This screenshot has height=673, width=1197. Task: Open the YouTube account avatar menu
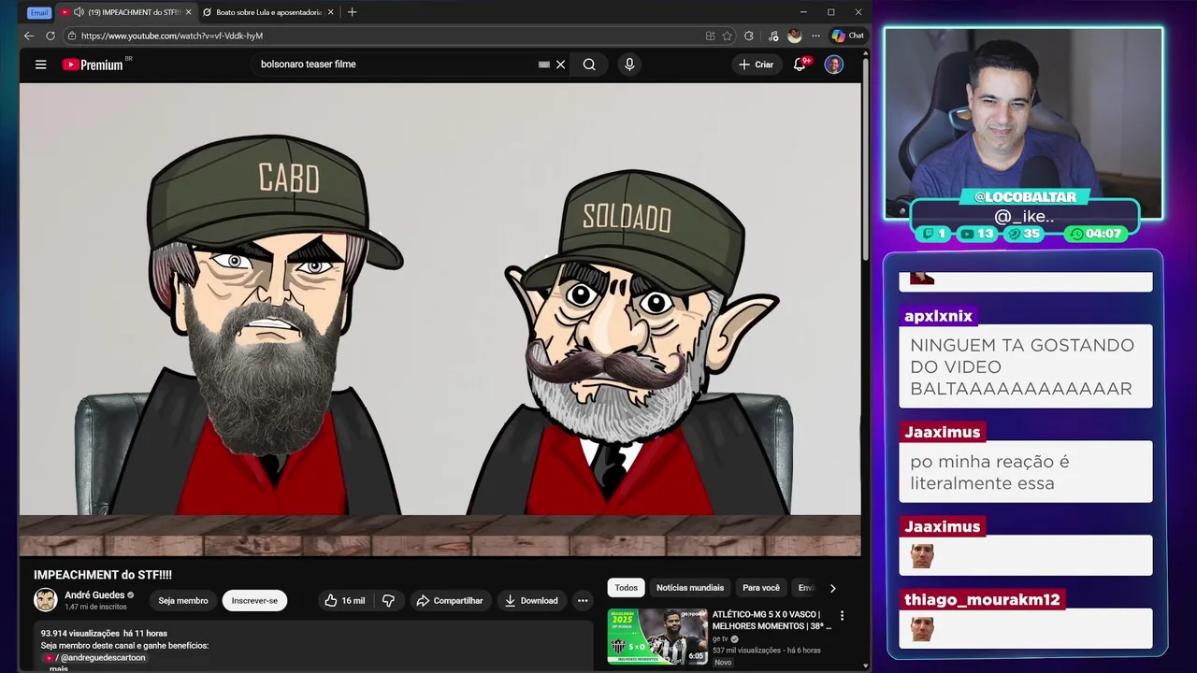[x=834, y=64]
